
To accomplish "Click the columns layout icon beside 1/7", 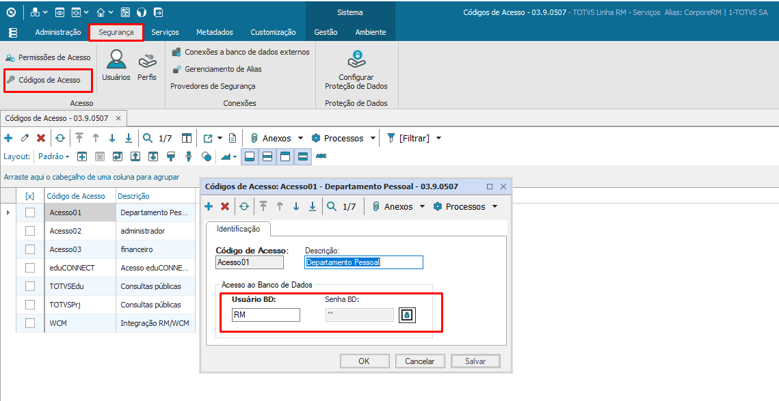I will (187, 138).
